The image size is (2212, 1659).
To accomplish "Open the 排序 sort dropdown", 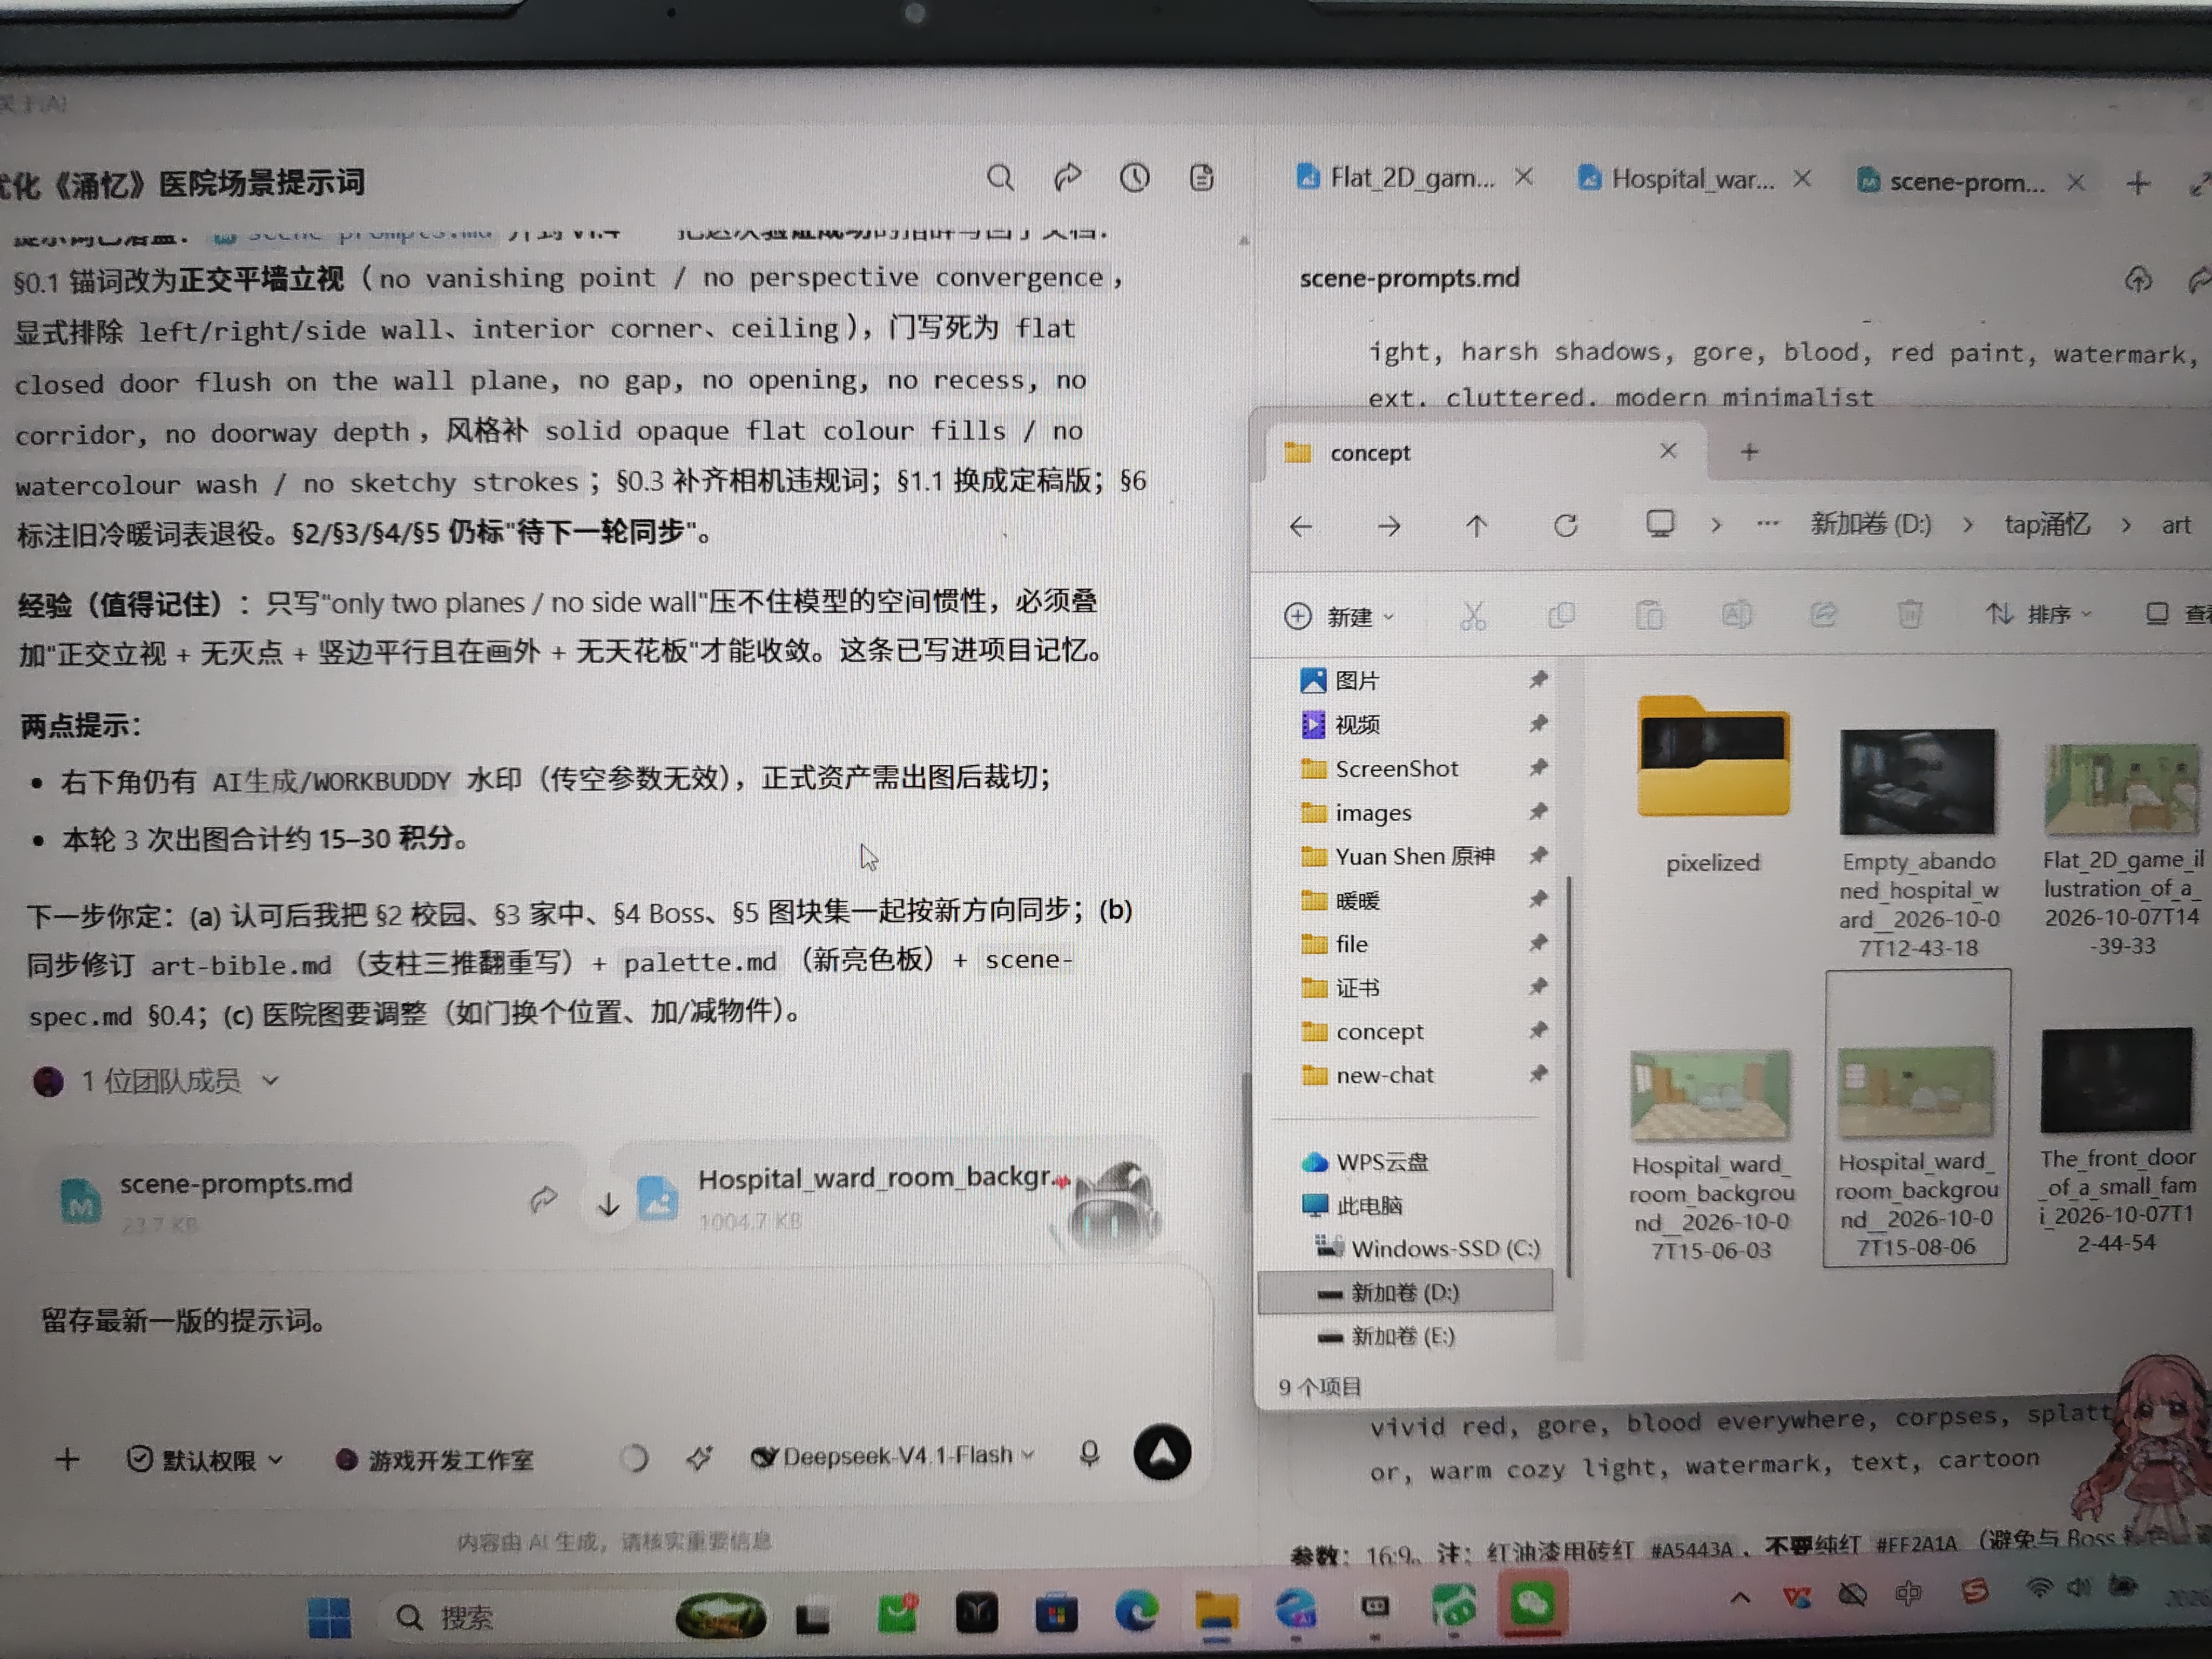I will [2037, 614].
